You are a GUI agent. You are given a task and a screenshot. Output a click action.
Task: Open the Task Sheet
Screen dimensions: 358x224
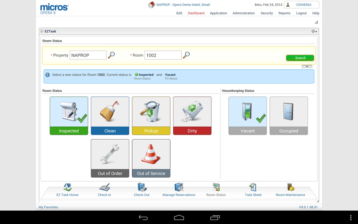pos(253,190)
